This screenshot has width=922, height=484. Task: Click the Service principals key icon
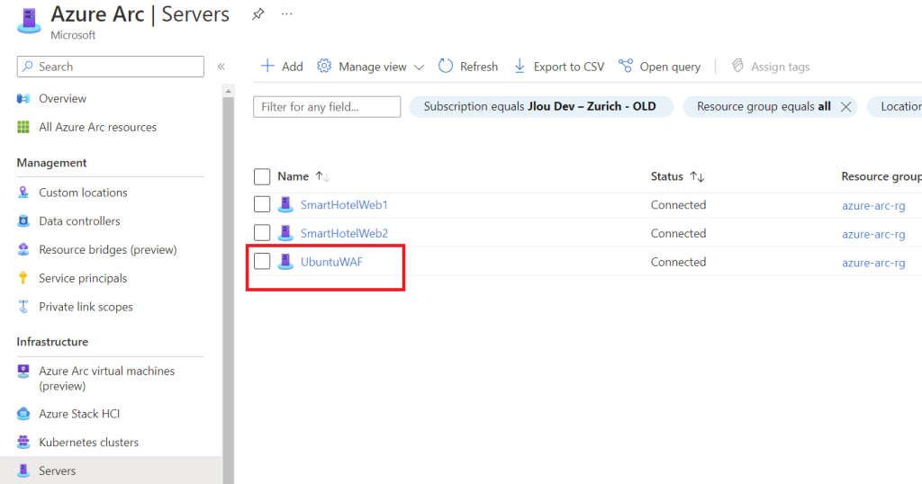(x=23, y=278)
